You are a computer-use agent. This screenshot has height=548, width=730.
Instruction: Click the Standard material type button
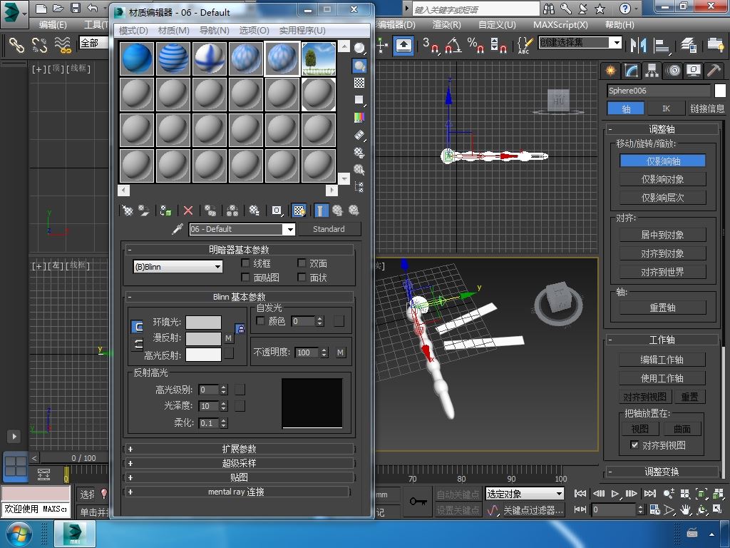click(329, 229)
